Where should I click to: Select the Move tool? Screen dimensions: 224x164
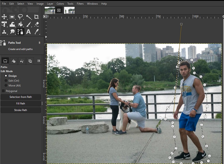click(4, 17)
